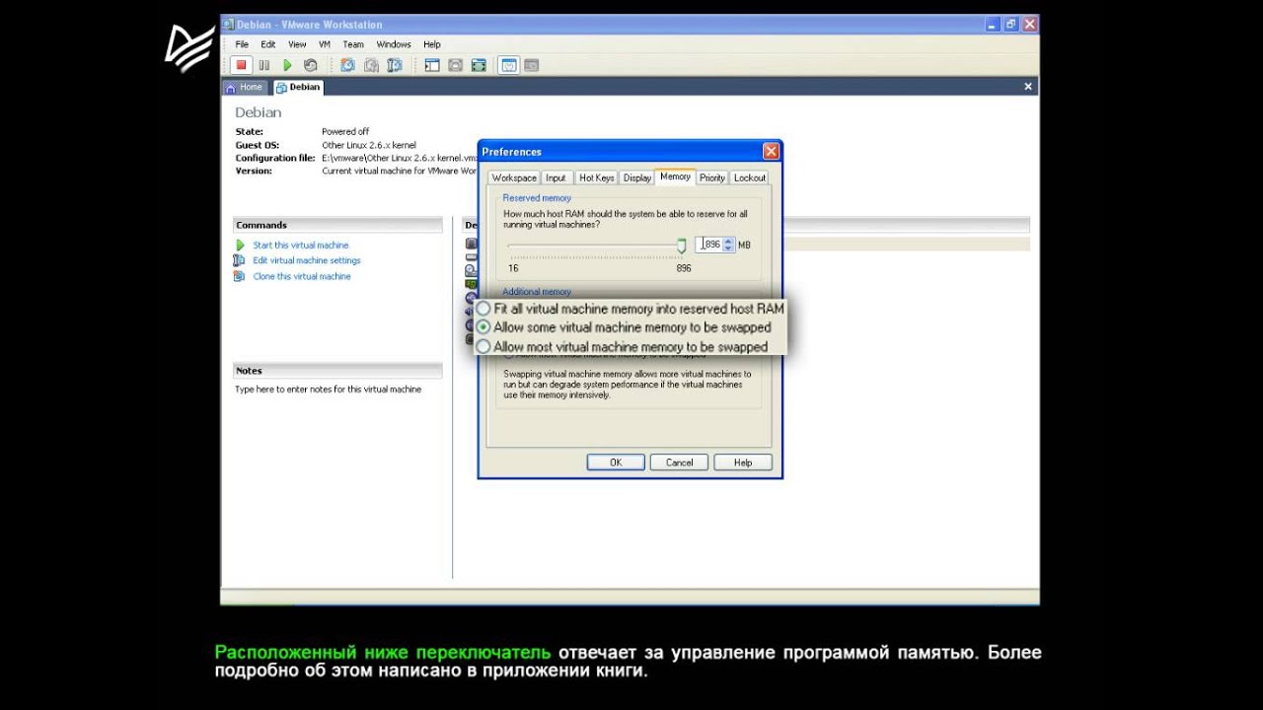Click the Help button in Preferences

coord(743,462)
